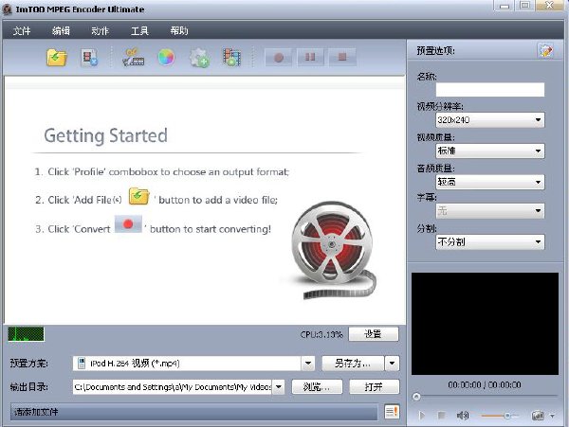
Task: Open the 编辑 menu
Action: [61, 31]
